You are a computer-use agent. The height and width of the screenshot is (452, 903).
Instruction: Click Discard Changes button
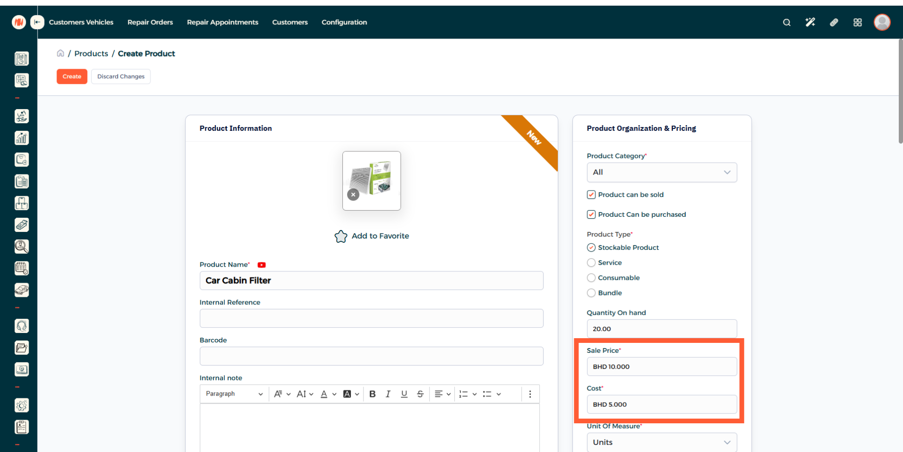click(x=121, y=77)
